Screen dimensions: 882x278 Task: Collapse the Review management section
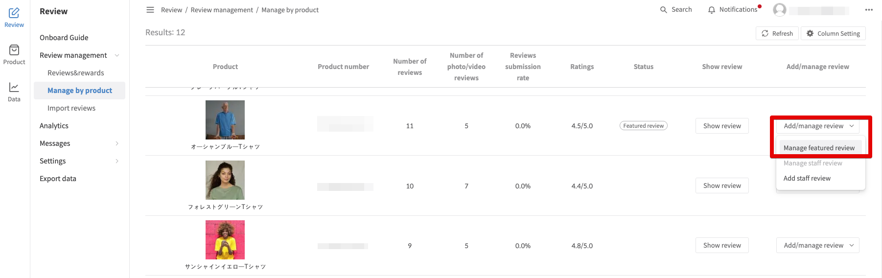[117, 55]
